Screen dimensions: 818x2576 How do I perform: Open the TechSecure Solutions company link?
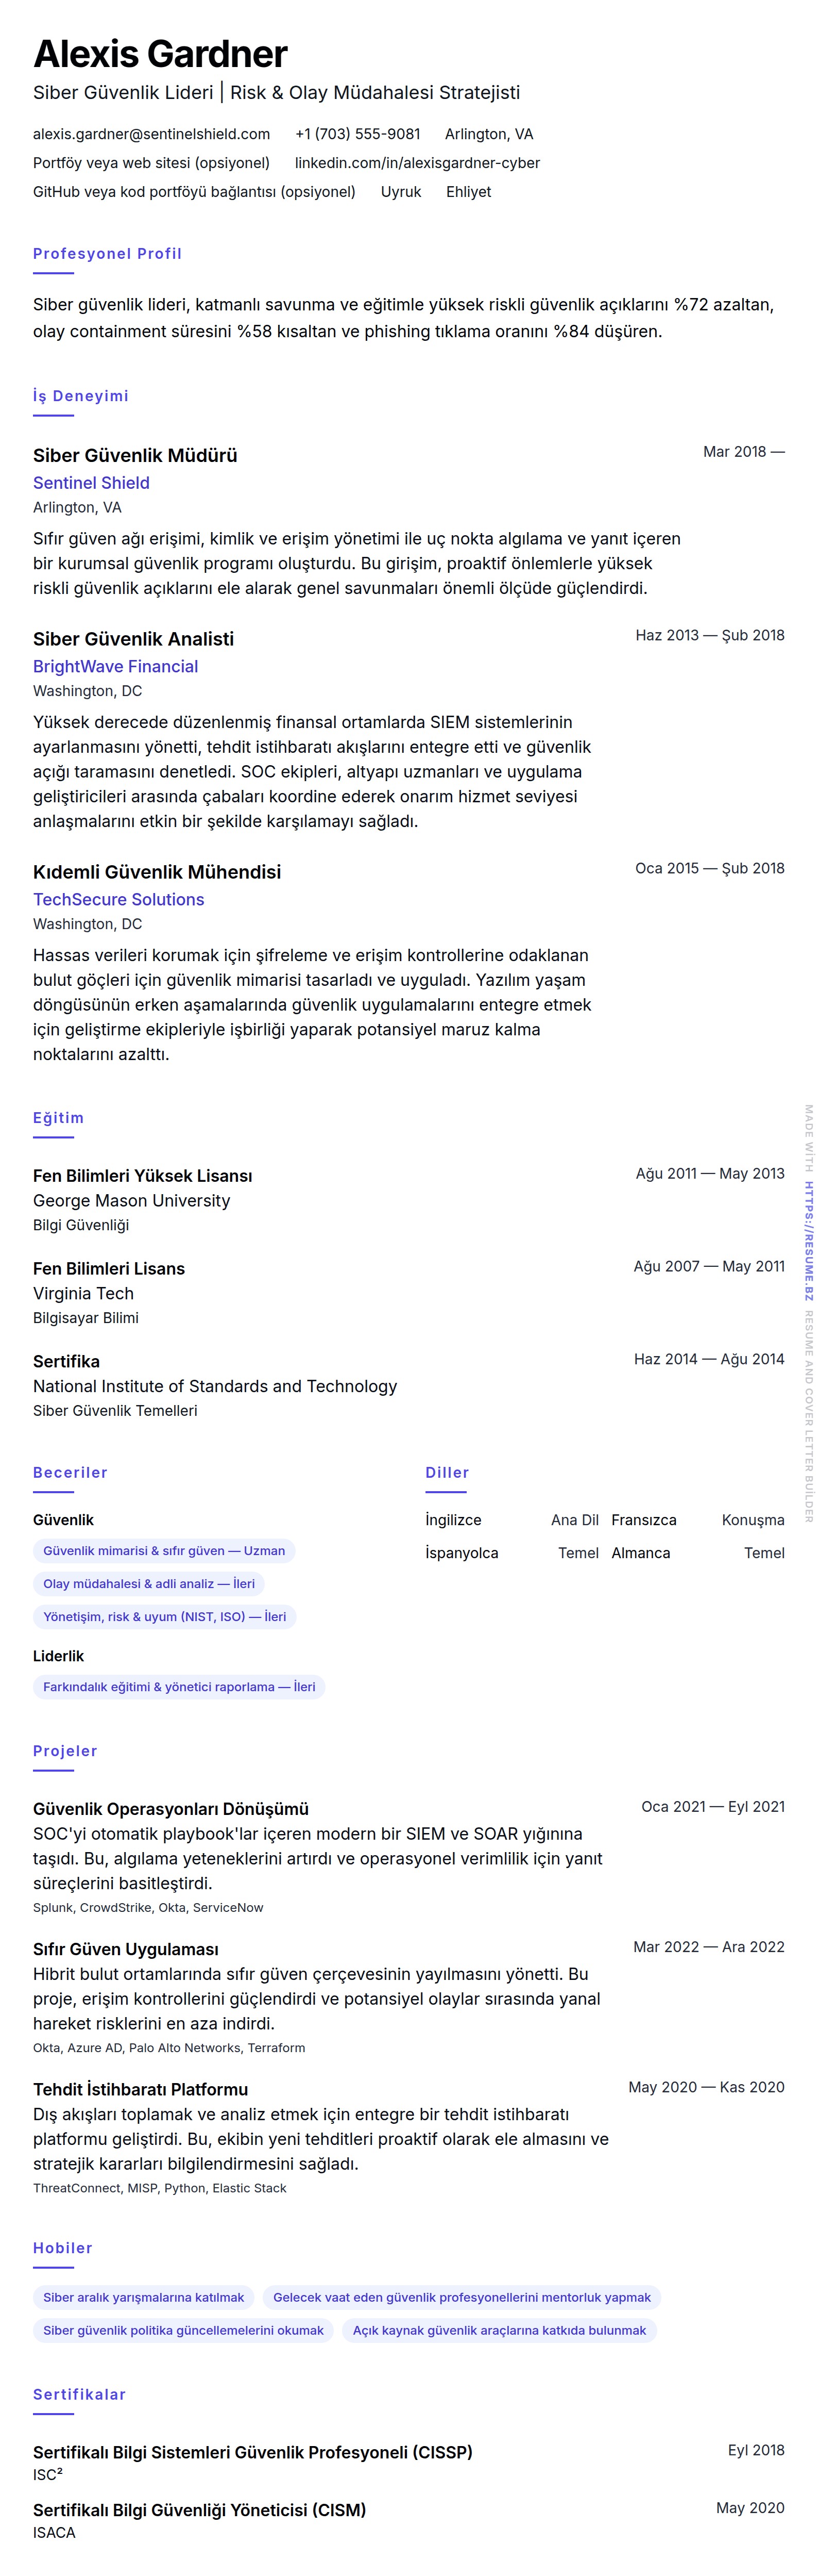118,900
